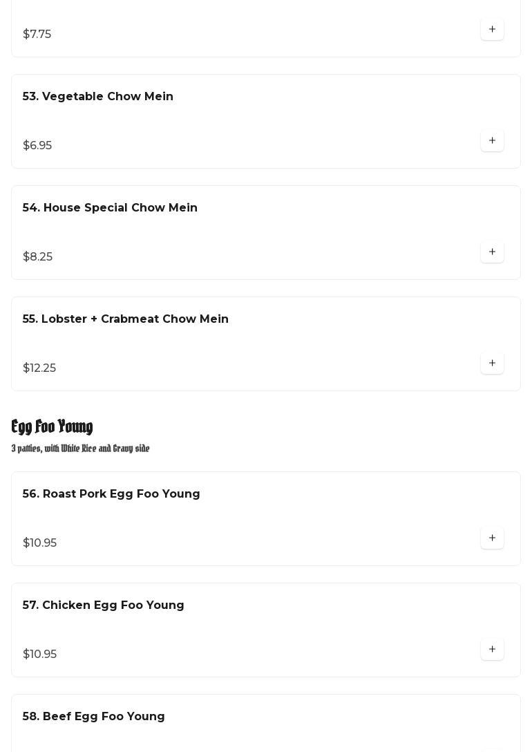The image size is (532, 752).
Task: Click the $10.95 price under Roast Pork
Action: tap(39, 543)
